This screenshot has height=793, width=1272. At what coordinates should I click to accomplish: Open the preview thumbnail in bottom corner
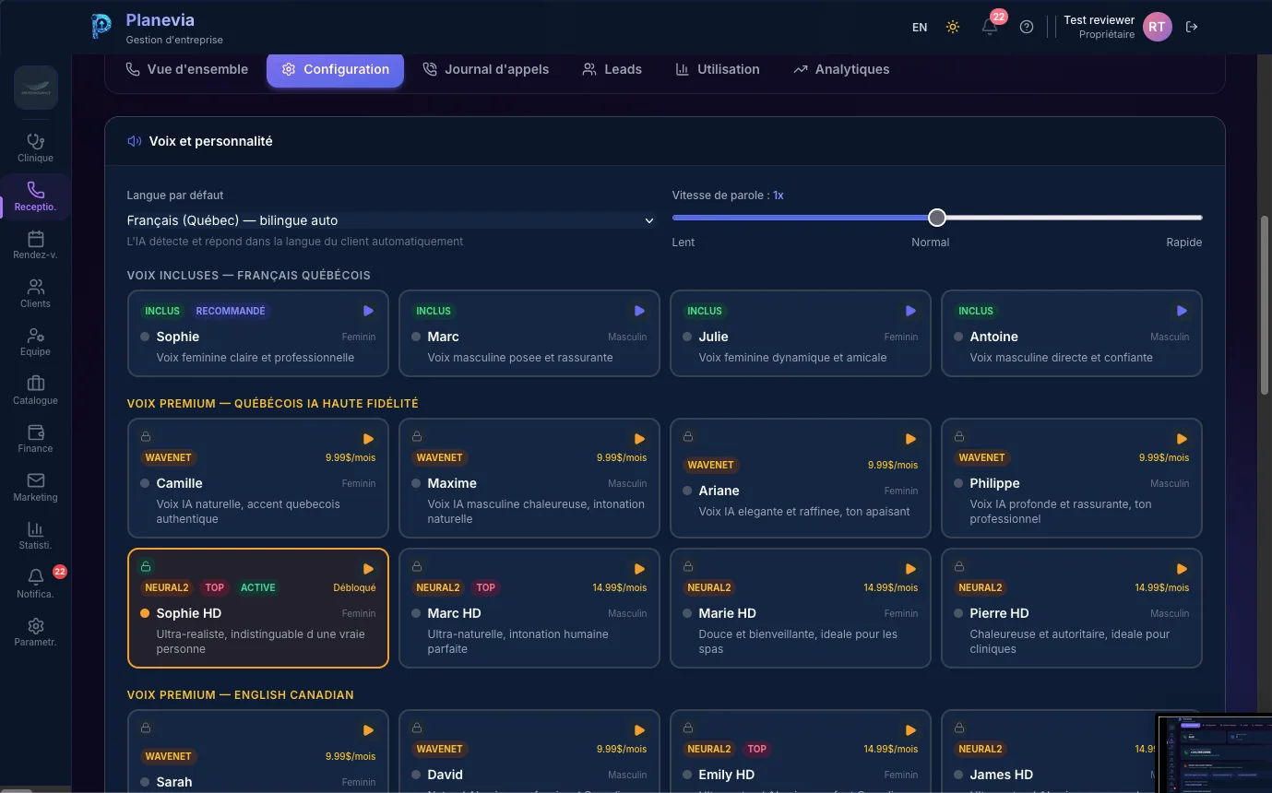(x=1214, y=752)
